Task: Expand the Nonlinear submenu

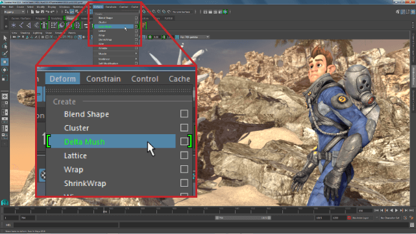Action: 116,59
